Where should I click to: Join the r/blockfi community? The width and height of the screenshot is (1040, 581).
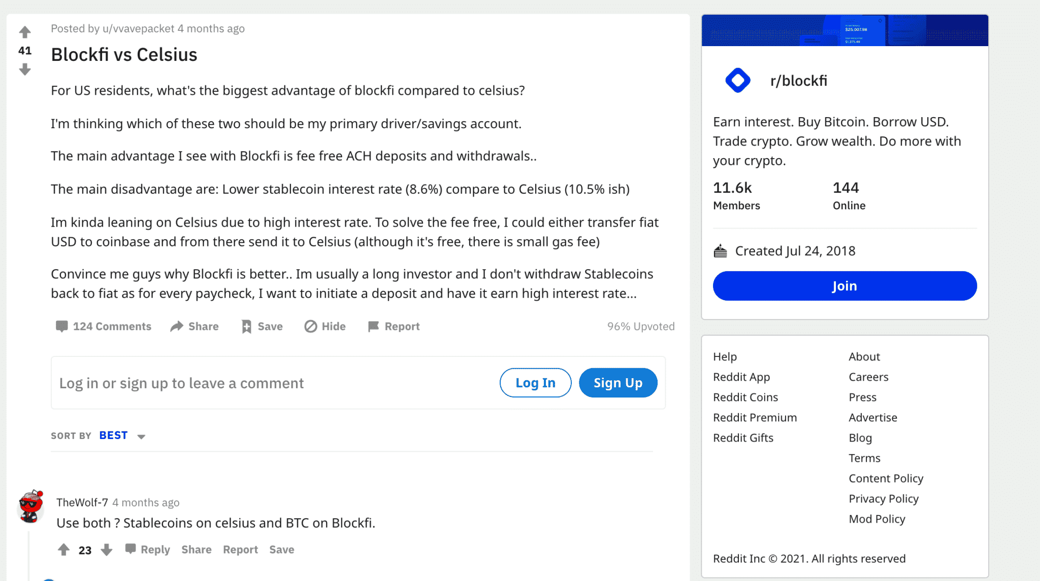(x=844, y=285)
